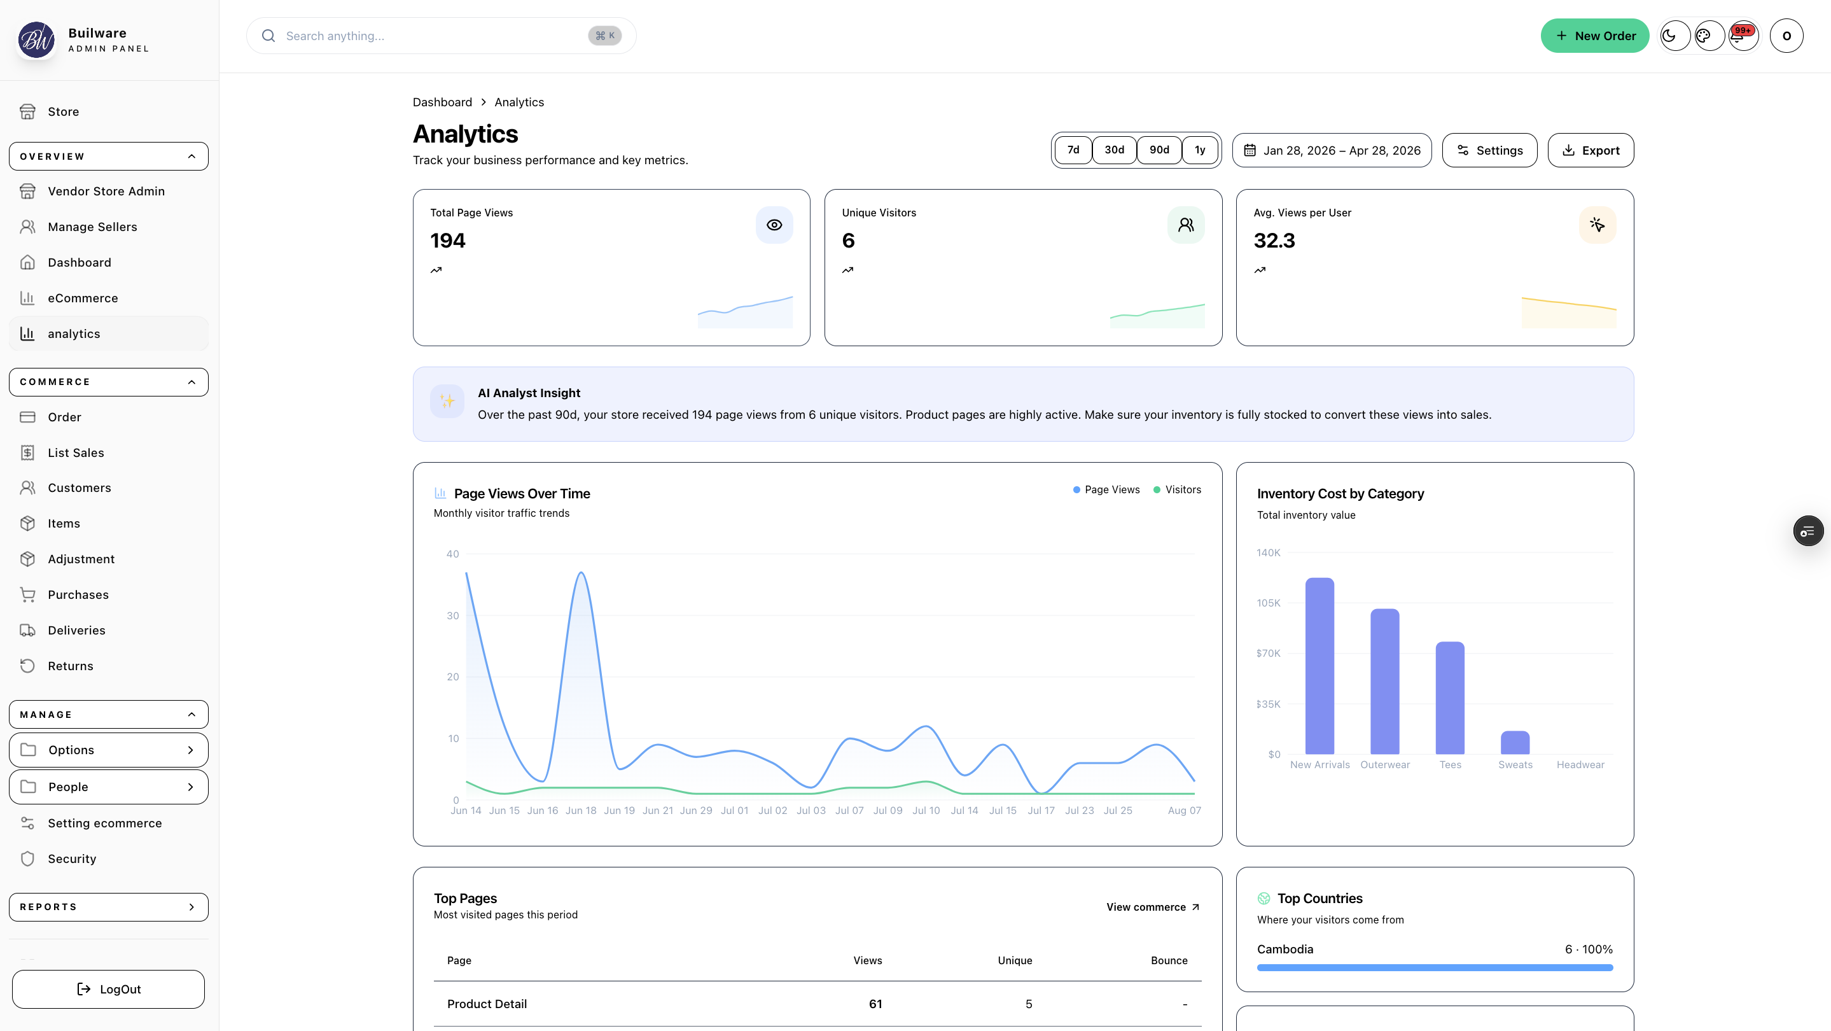Go to Vendor Store Admin

tap(109, 192)
